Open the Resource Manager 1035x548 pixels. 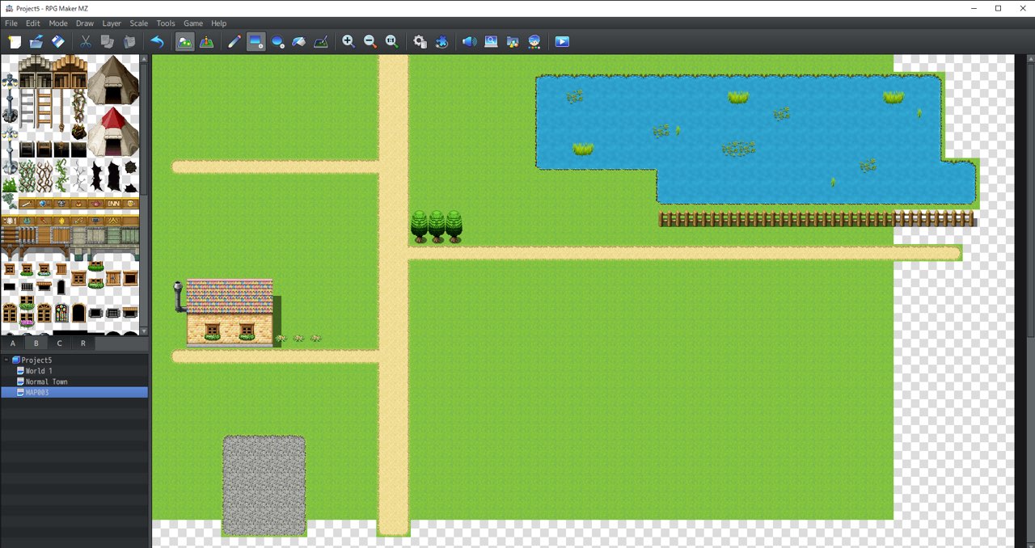[x=513, y=41]
